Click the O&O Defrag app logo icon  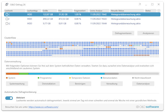tap(7, 4)
